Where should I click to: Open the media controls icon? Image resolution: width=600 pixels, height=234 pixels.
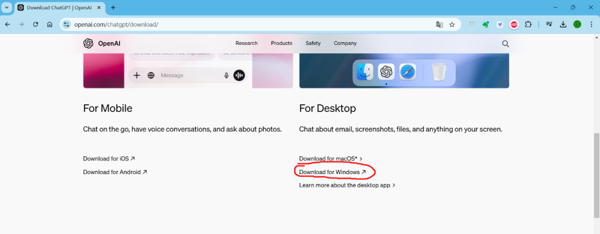click(x=549, y=24)
